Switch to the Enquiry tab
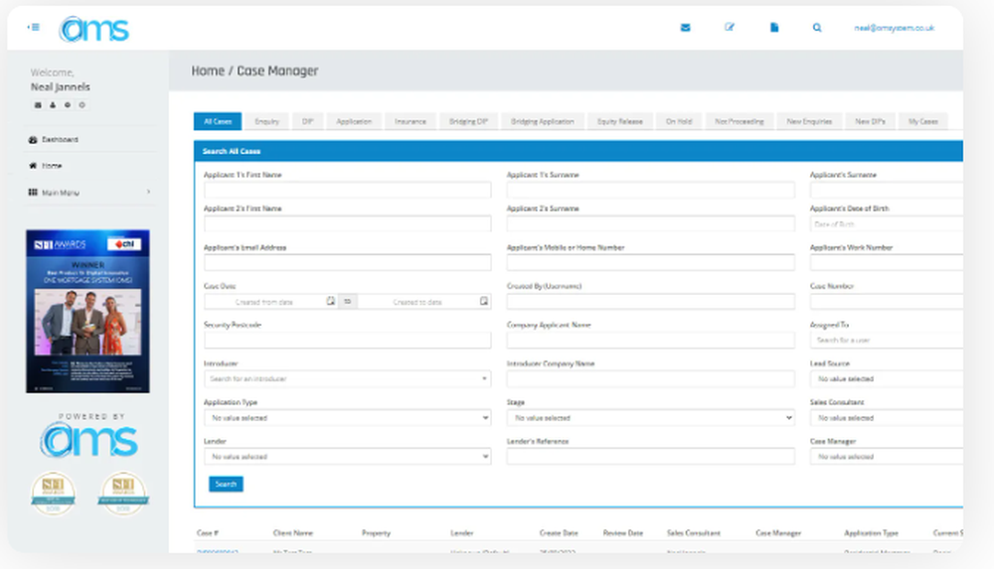994x569 pixels. tap(266, 121)
